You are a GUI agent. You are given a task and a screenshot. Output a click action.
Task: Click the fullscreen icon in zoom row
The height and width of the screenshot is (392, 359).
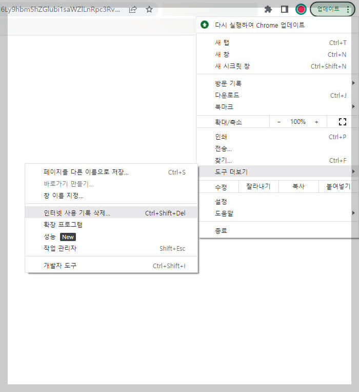[x=343, y=122]
